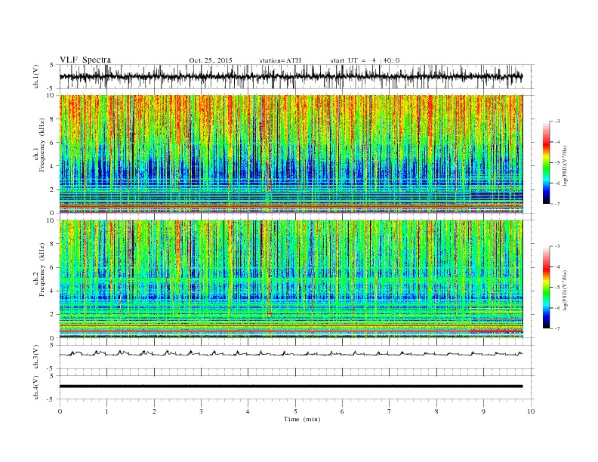
Task: Click the "2" kHz tick on ch.2 frequency axis
Action: pyautogui.click(x=53, y=315)
